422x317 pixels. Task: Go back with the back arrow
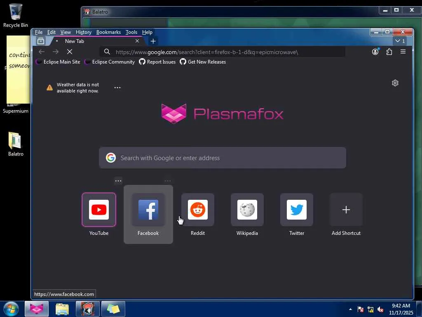click(x=42, y=52)
